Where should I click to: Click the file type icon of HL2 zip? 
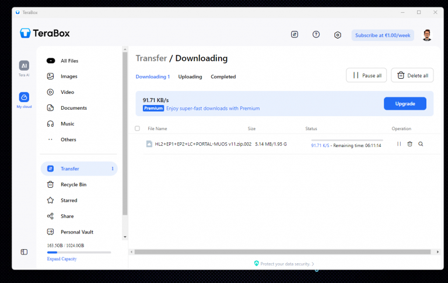click(x=149, y=144)
